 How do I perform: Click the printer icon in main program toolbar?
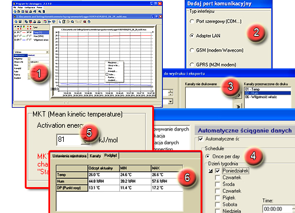pyautogui.click(x=31, y=11)
